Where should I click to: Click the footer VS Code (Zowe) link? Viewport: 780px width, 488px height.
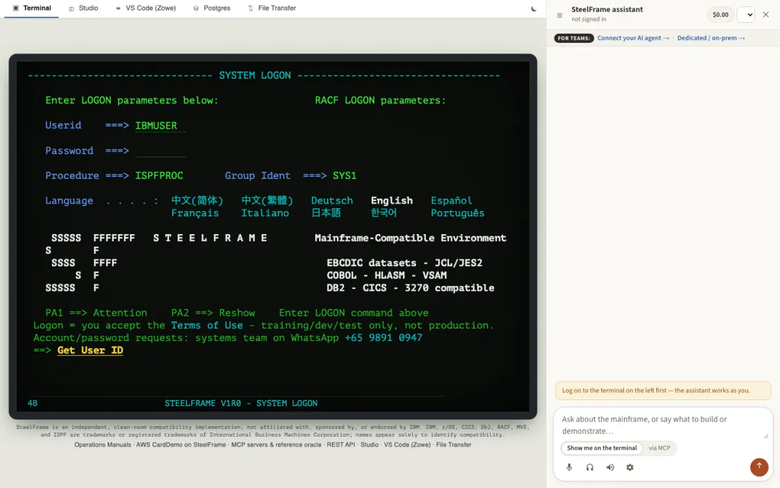pyautogui.click(x=407, y=444)
